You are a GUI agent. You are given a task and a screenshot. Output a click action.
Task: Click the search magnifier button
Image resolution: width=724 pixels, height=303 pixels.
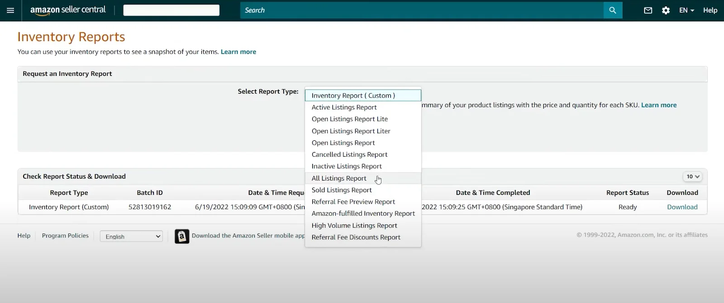[613, 10]
